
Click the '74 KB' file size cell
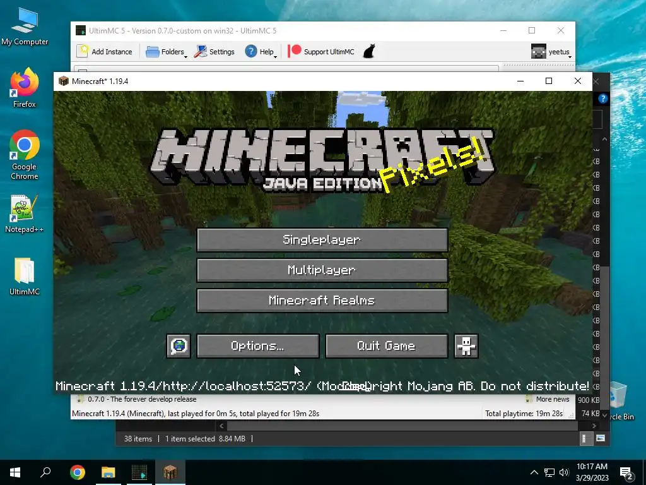point(590,413)
